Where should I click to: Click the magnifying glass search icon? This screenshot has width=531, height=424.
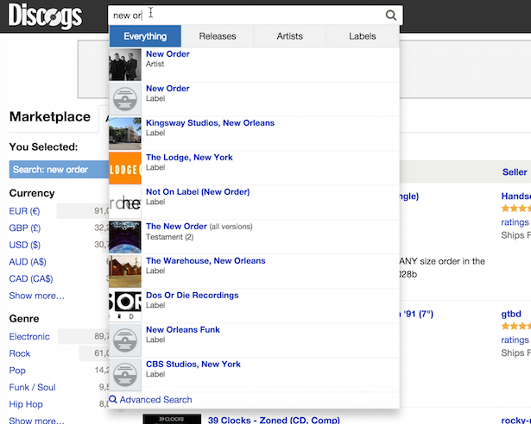tap(391, 15)
